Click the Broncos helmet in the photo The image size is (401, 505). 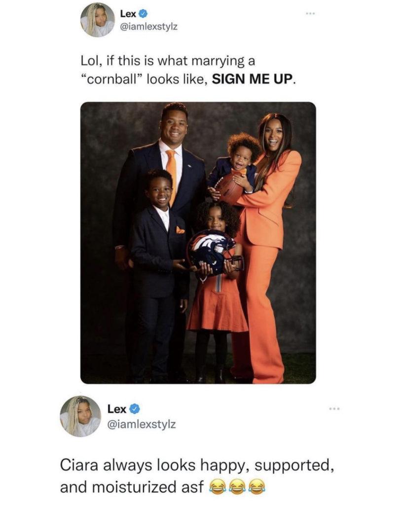click(x=214, y=252)
